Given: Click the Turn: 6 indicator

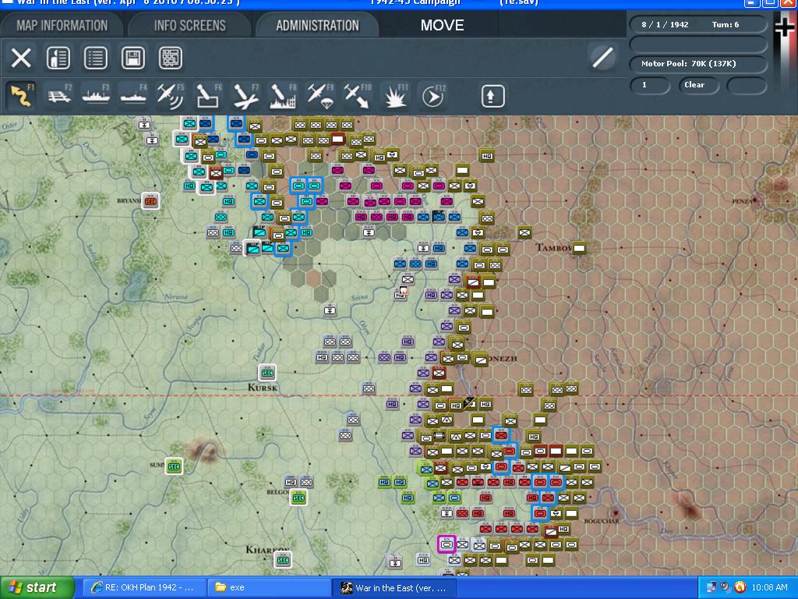Looking at the screenshot, I should 726,24.
